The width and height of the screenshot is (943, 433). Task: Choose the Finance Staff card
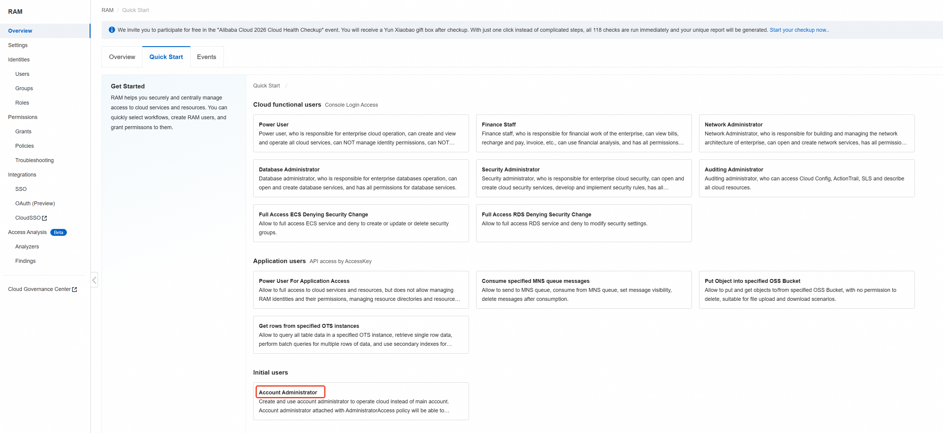point(583,133)
